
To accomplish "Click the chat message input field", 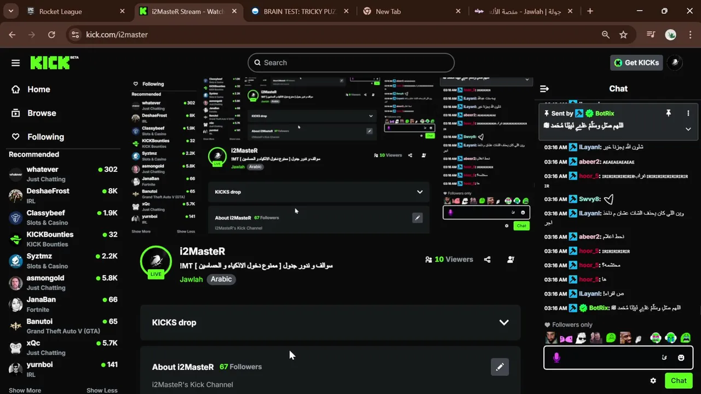I will point(618,358).
